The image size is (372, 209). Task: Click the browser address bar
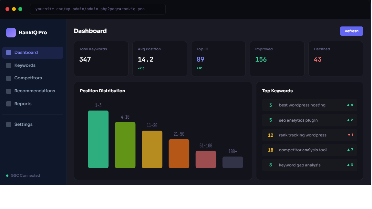[x=98, y=9]
